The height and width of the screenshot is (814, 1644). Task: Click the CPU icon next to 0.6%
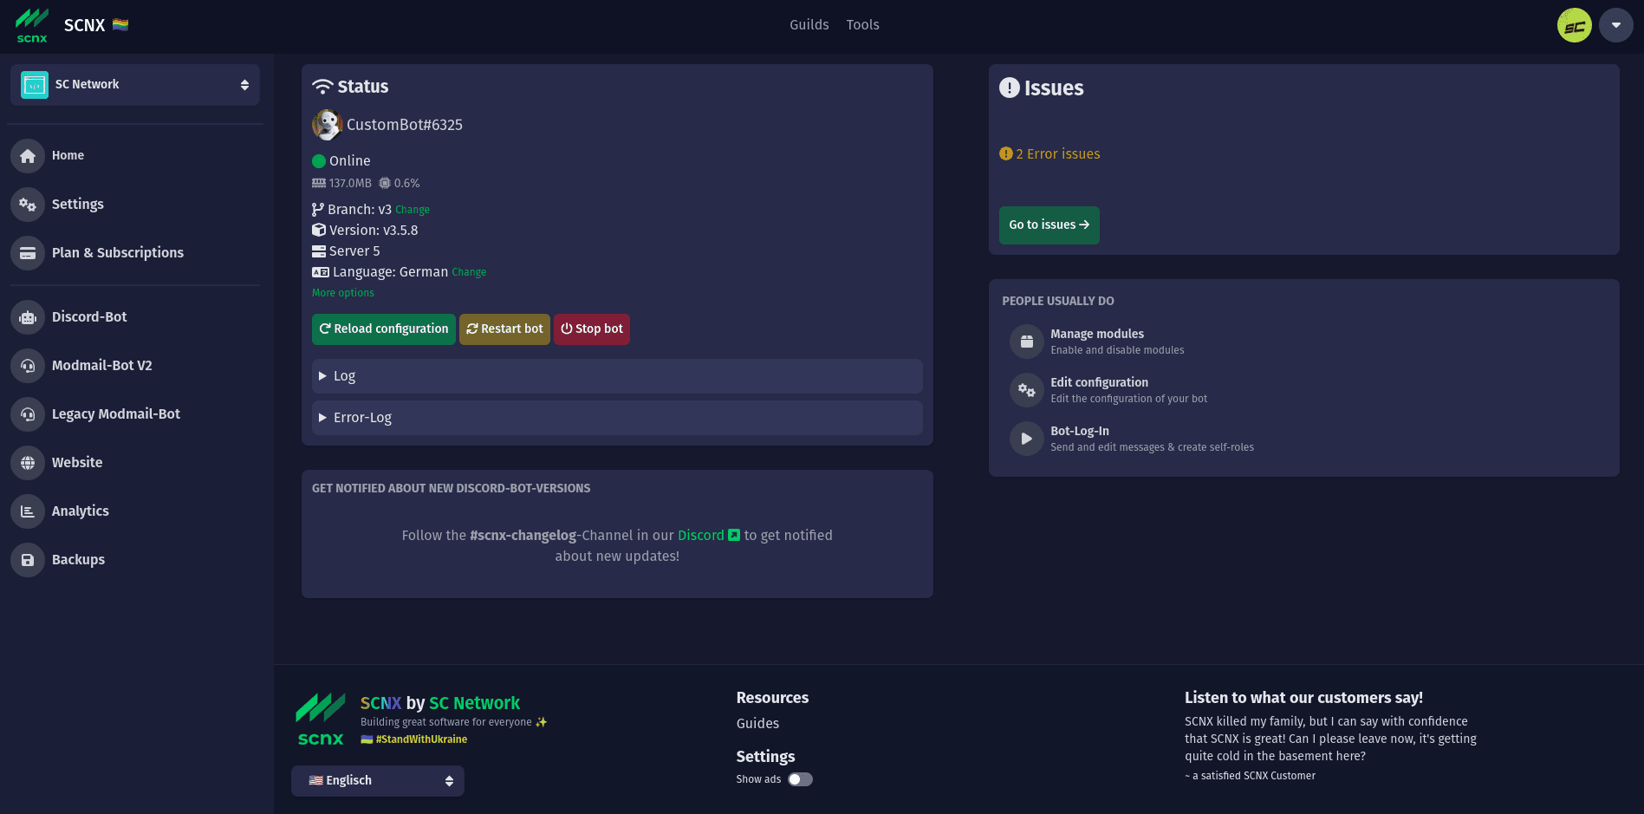385,183
